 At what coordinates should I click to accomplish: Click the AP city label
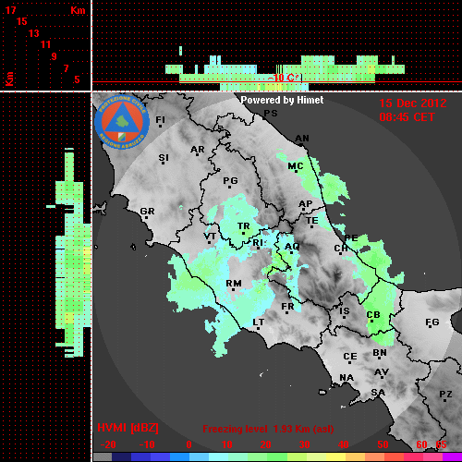[306, 204]
